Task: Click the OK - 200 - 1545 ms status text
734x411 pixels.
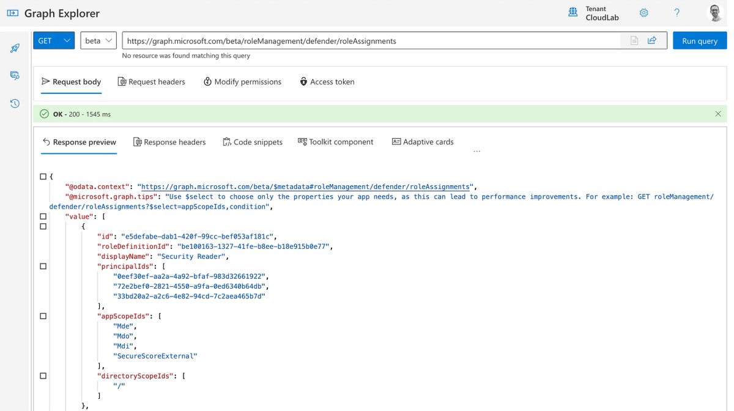Action: click(81, 114)
